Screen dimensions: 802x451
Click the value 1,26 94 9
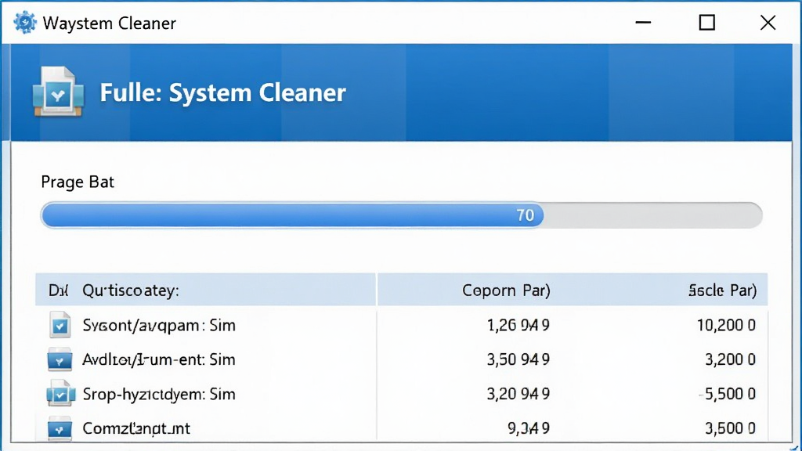point(518,325)
